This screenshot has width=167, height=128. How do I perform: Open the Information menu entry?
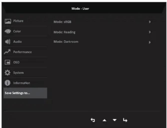tap(25, 83)
